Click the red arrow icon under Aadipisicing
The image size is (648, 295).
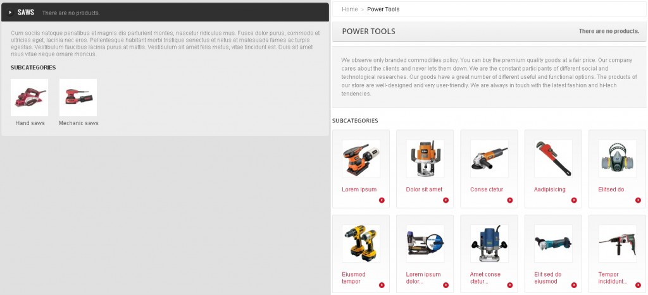coord(574,200)
